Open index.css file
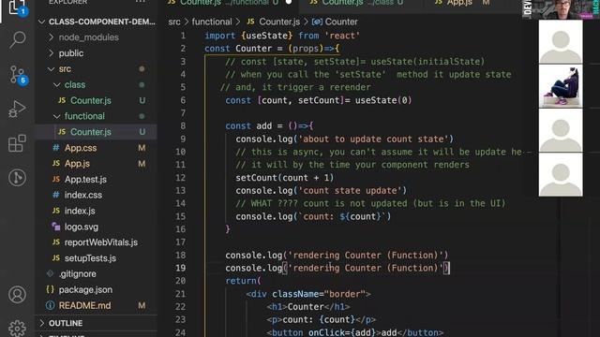Screen dimensions: 600x337 (x=83, y=195)
